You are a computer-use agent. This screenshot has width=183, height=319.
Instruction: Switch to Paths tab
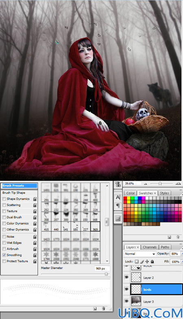tap(165, 247)
